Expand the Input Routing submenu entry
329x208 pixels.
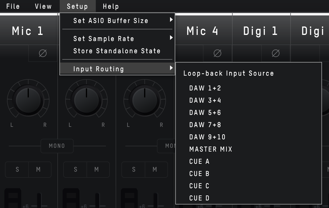click(x=117, y=69)
